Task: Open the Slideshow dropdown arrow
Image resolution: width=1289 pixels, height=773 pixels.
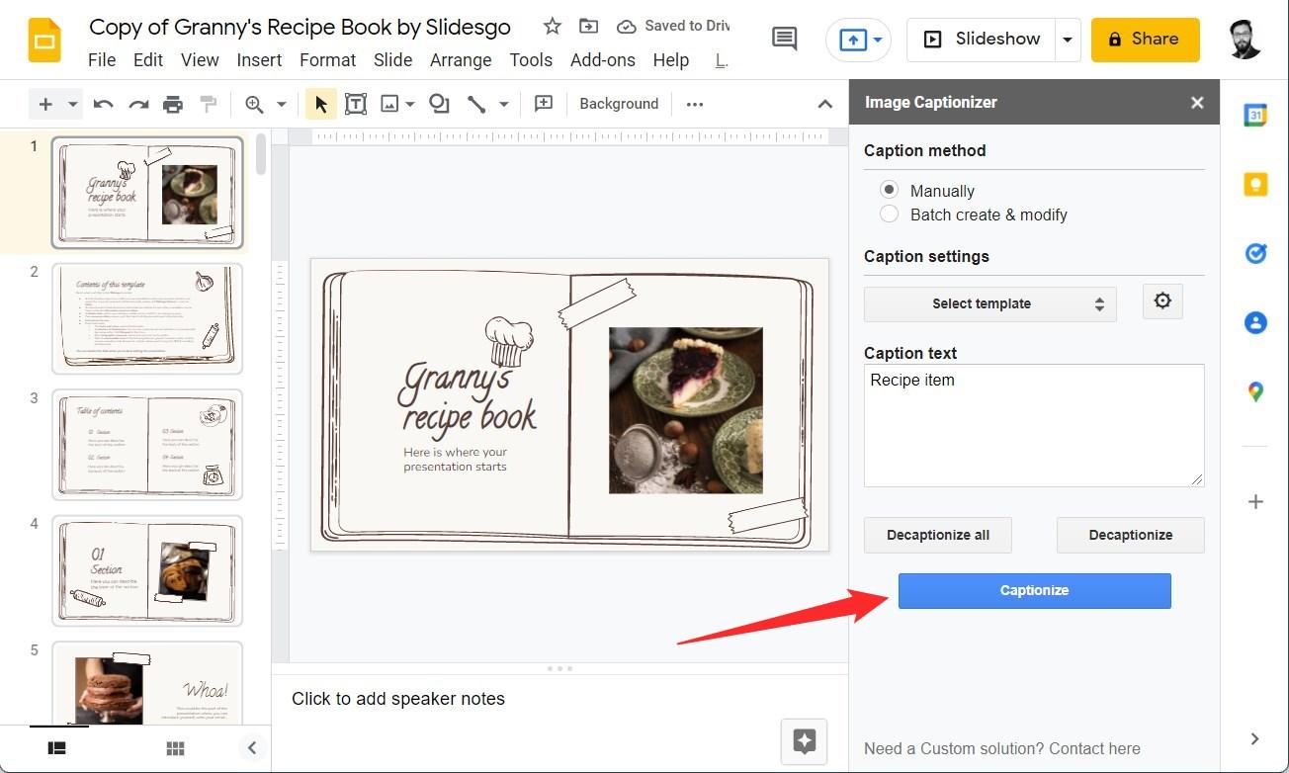Action: coord(1067,39)
